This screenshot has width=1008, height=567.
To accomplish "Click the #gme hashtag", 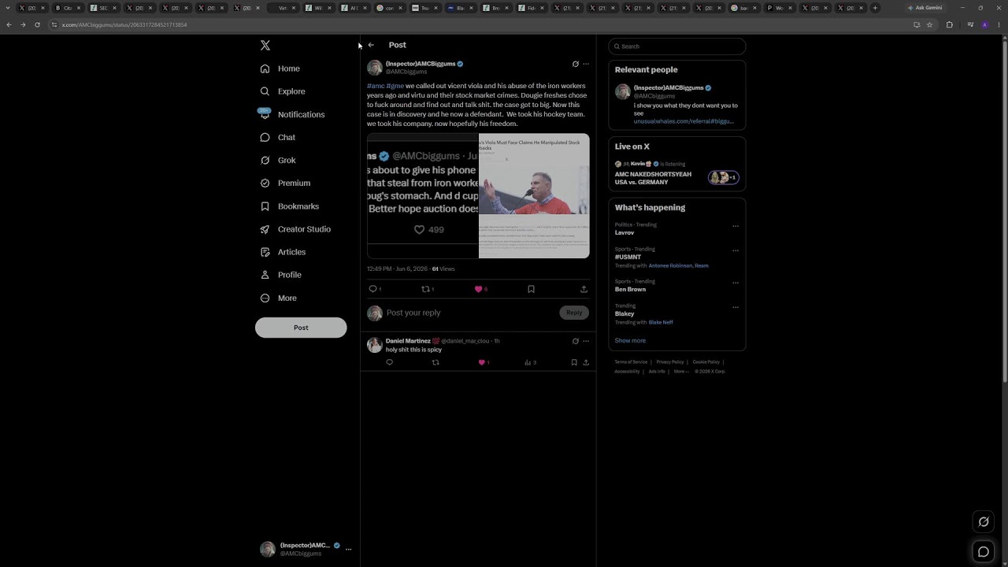I will [395, 86].
